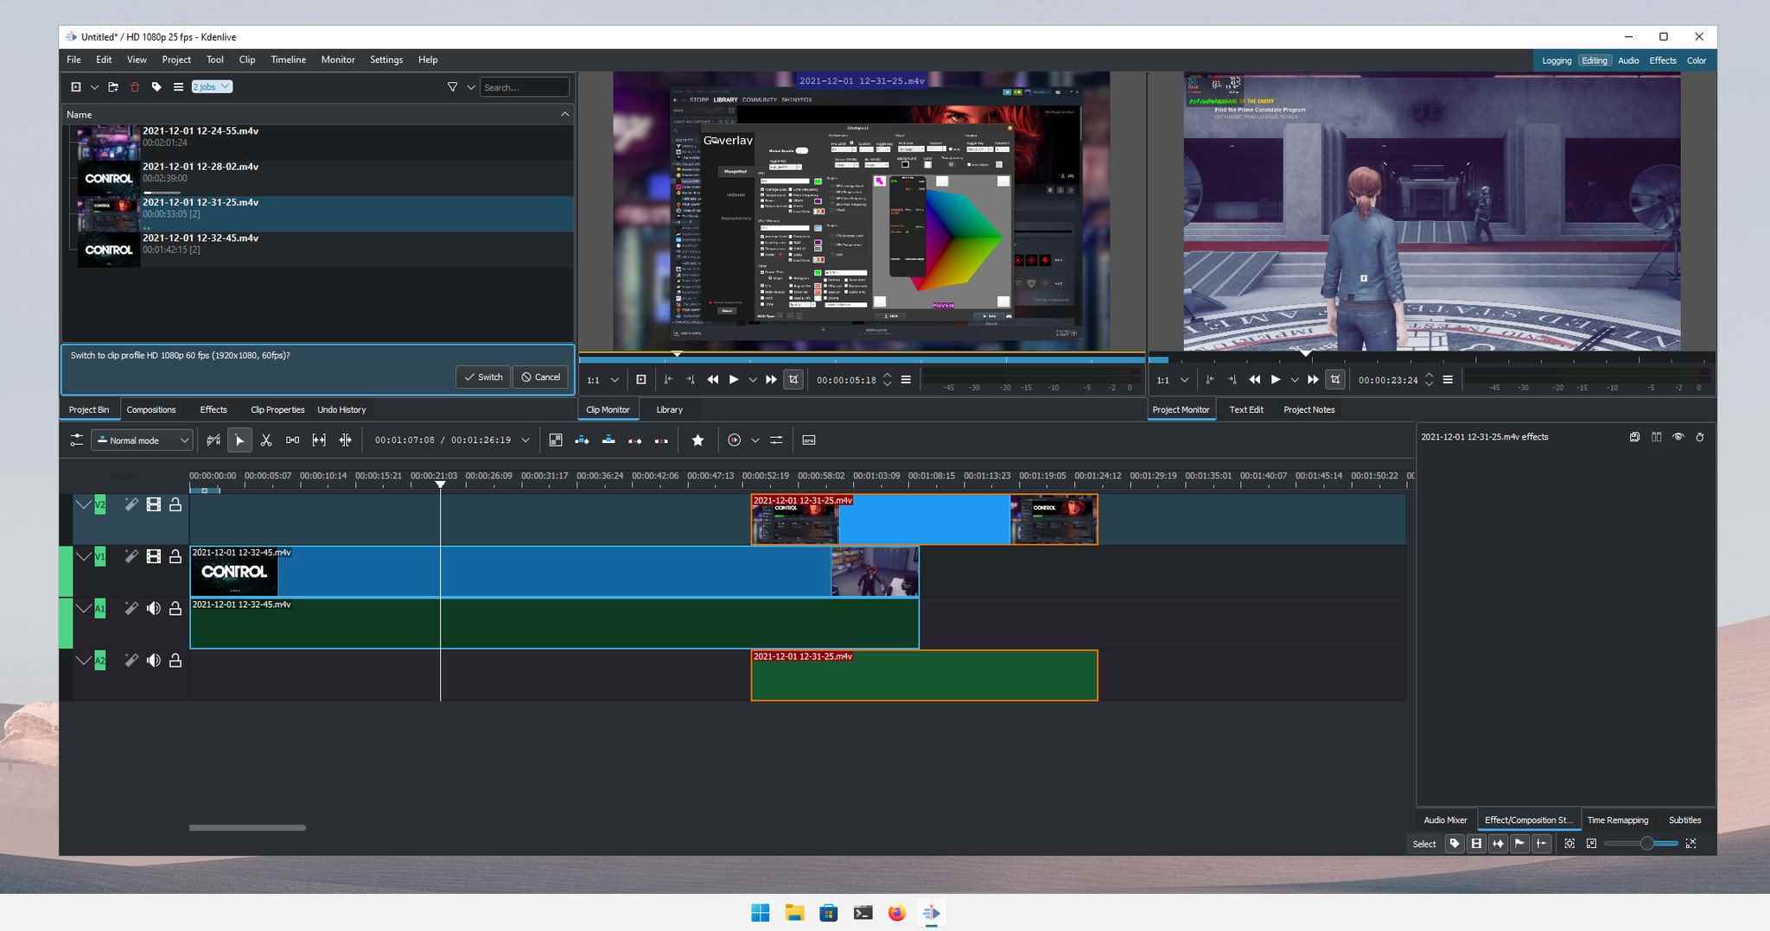The height and width of the screenshot is (931, 1770).
Task: Click the Extract timeline zone icon
Action: 634,440
